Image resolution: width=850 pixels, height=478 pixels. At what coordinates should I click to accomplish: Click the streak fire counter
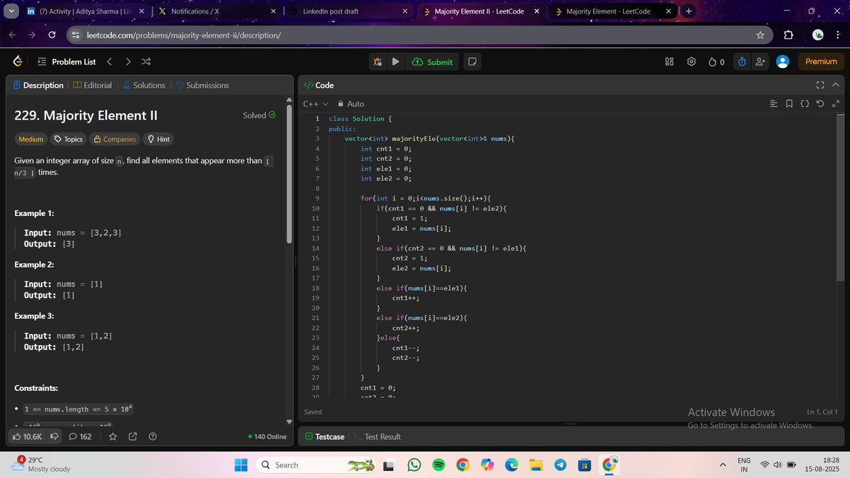pyautogui.click(x=716, y=62)
